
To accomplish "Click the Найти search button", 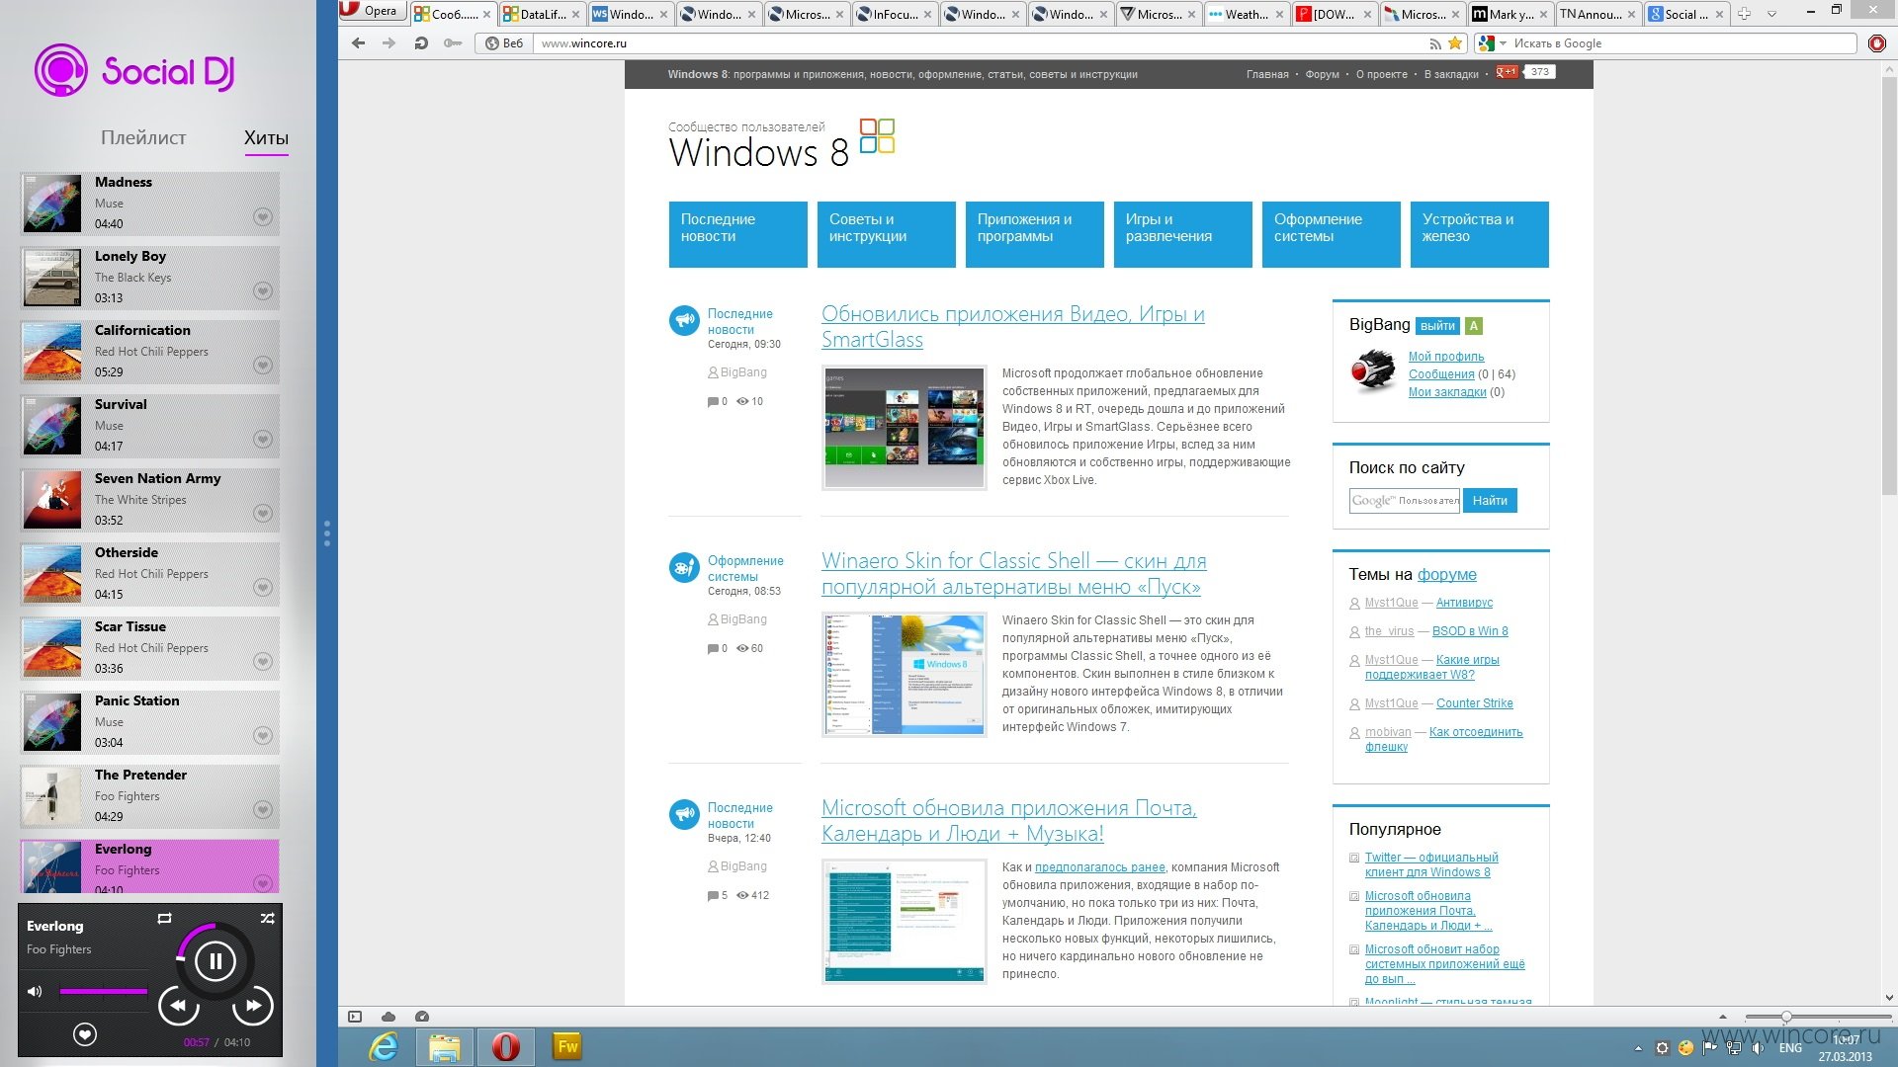I will click(x=1490, y=501).
